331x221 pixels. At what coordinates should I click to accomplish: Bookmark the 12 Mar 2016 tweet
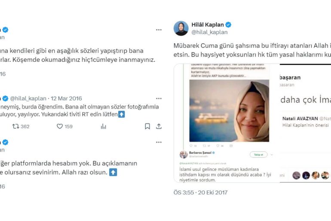147,127
